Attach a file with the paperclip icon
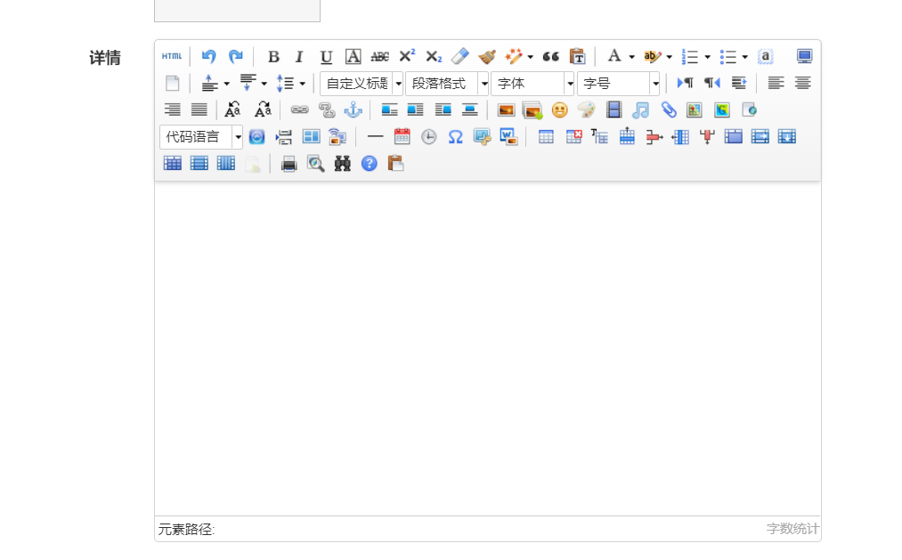 click(668, 110)
